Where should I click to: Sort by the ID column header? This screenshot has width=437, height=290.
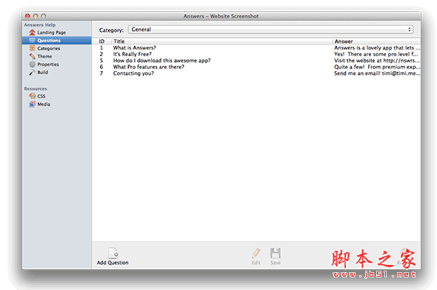click(101, 41)
